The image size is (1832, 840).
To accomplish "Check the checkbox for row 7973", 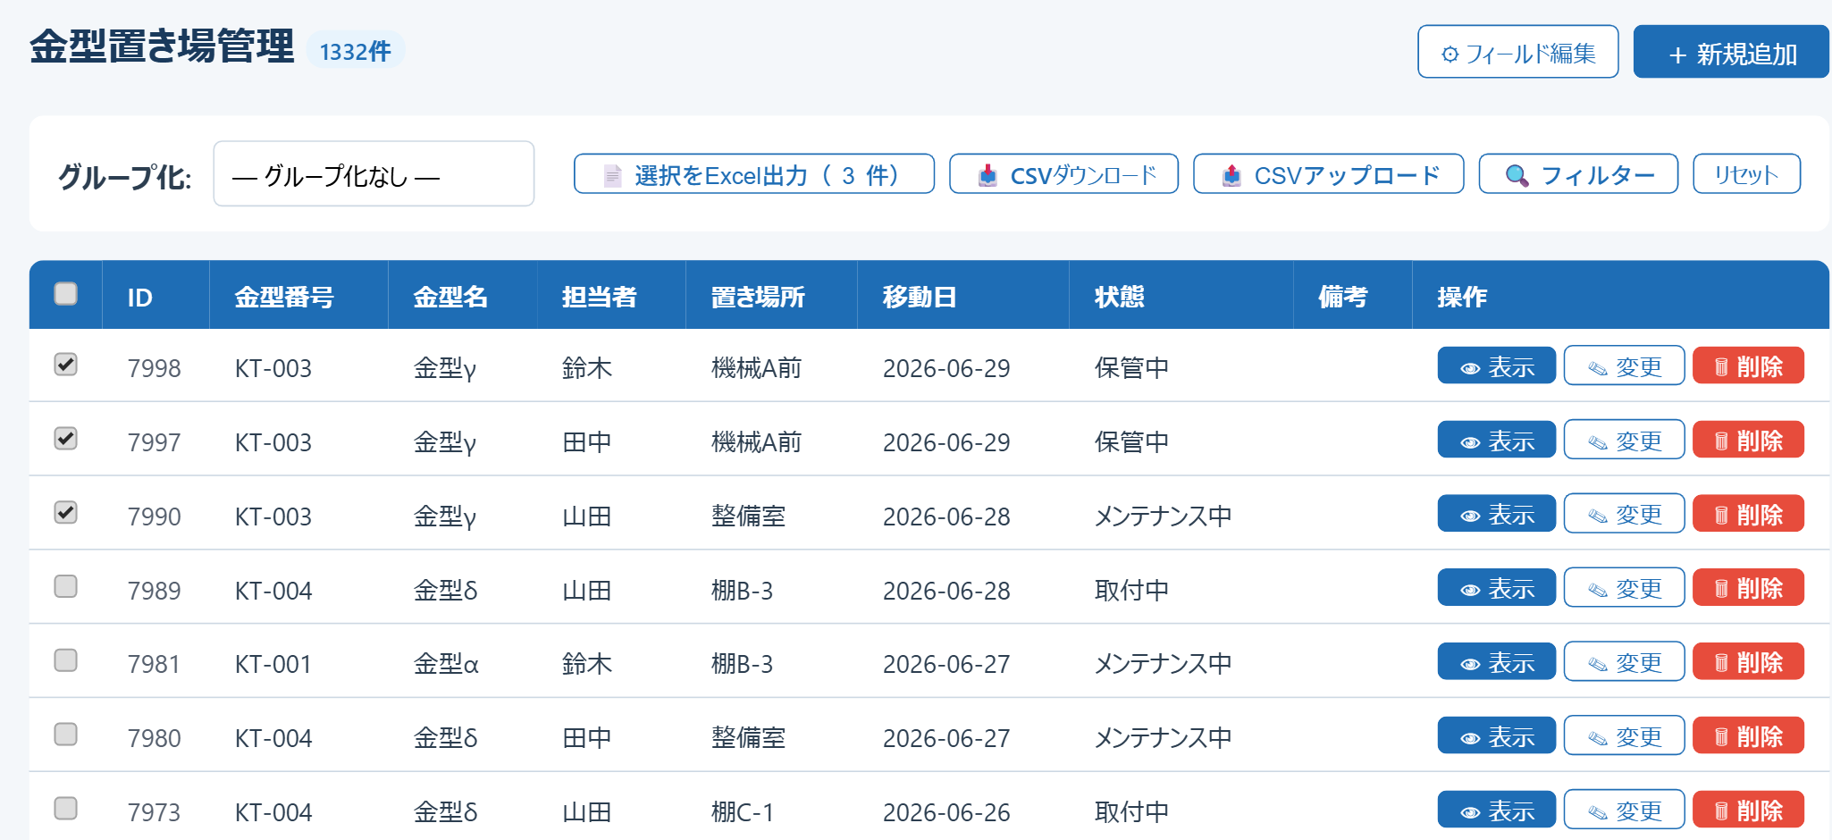I will pyautogui.click(x=66, y=809).
